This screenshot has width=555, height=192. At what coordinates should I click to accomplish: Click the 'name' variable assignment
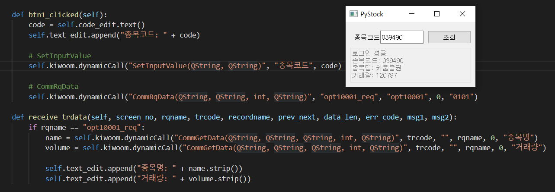[54, 138]
